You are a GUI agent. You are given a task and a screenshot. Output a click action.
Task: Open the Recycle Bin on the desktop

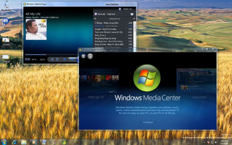[6, 5]
